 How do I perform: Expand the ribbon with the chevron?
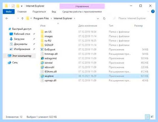(148, 12)
